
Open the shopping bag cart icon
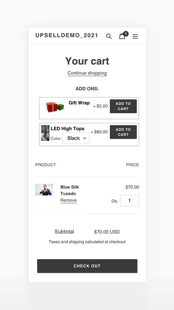tap(122, 36)
